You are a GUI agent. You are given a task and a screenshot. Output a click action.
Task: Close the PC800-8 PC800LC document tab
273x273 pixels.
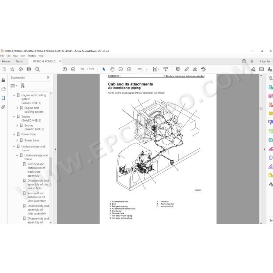coord(60,61)
